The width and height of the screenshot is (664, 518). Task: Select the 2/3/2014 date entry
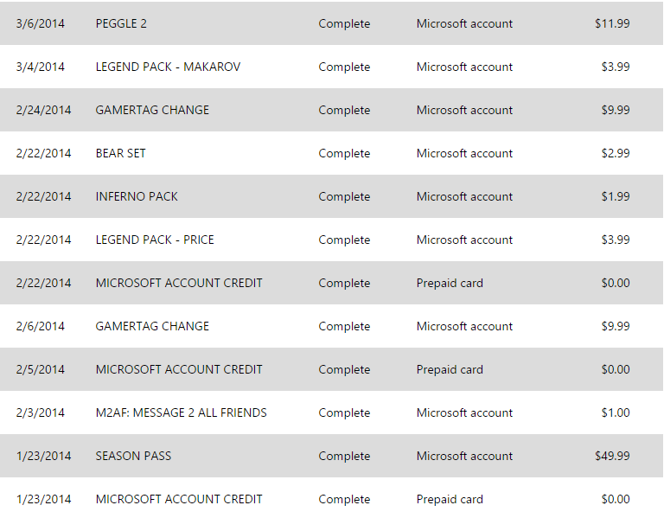(x=40, y=412)
